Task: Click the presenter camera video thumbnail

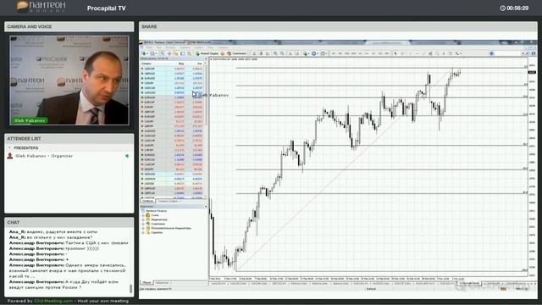Action: coord(69,80)
